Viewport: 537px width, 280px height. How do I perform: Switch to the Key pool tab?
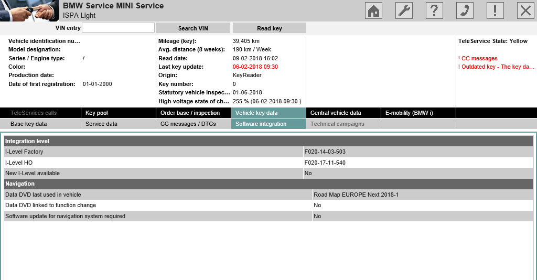click(x=118, y=113)
